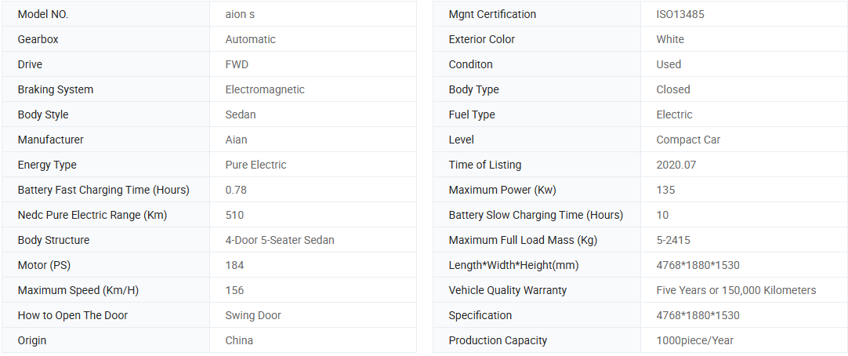Click the "Manufacturer" row label
848x356 pixels.
point(51,140)
